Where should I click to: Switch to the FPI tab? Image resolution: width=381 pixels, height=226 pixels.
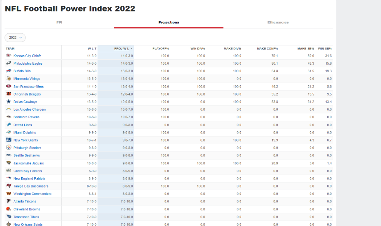[x=59, y=22]
